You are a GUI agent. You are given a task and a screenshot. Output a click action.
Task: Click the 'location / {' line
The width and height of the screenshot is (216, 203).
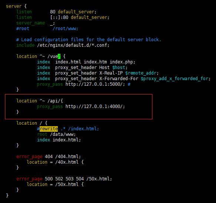(x=32, y=123)
